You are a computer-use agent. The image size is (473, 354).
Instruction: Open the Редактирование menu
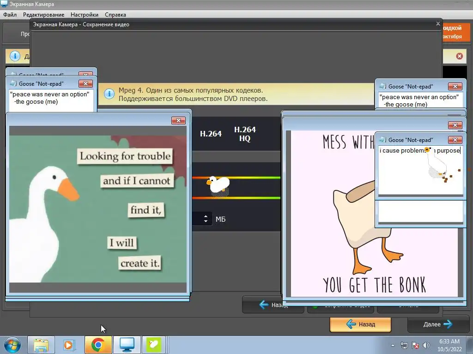tap(44, 14)
